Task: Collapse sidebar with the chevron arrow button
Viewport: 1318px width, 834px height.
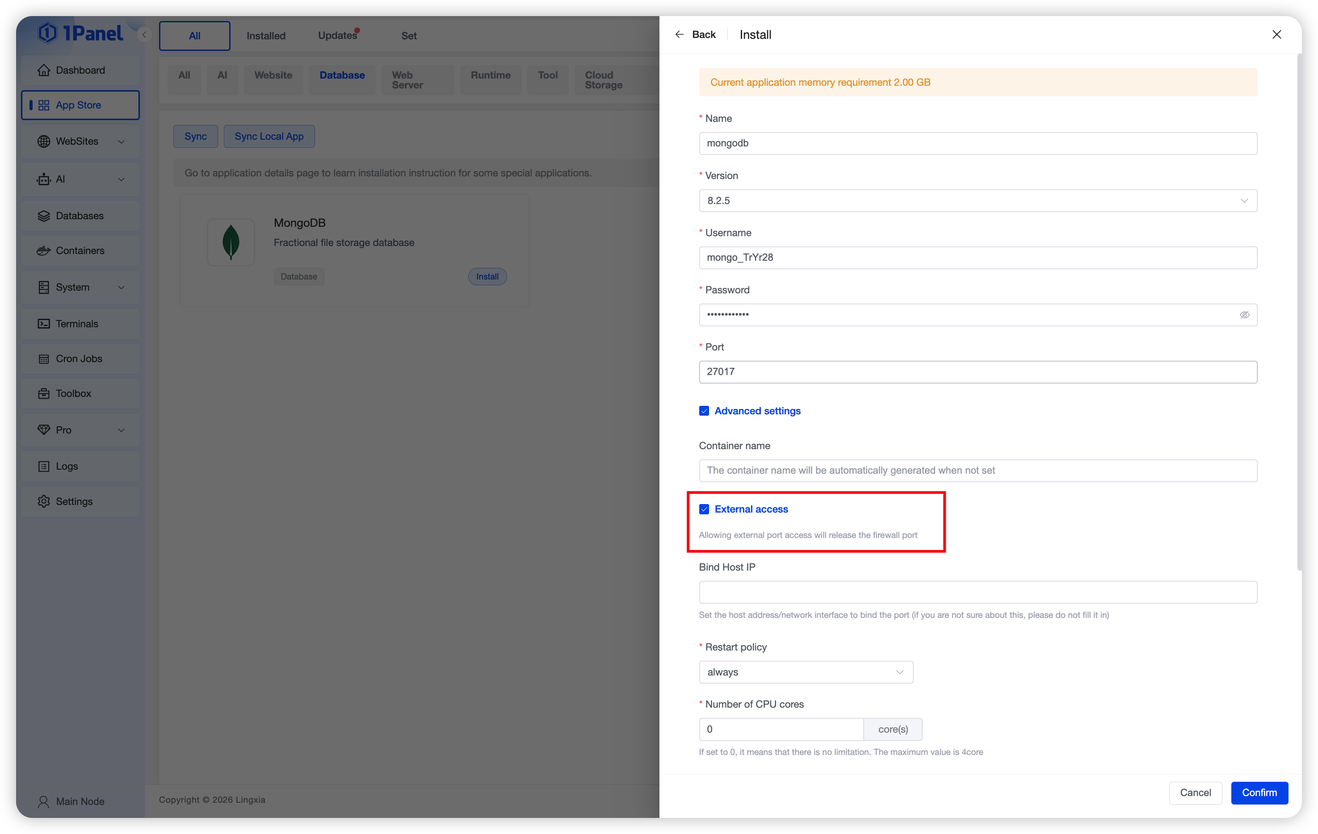Action: coord(144,35)
